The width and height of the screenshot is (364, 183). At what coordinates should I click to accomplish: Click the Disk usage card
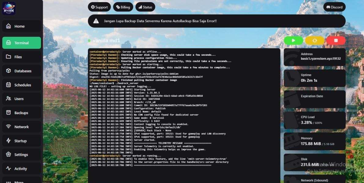pyautogui.click(x=314, y=162)
